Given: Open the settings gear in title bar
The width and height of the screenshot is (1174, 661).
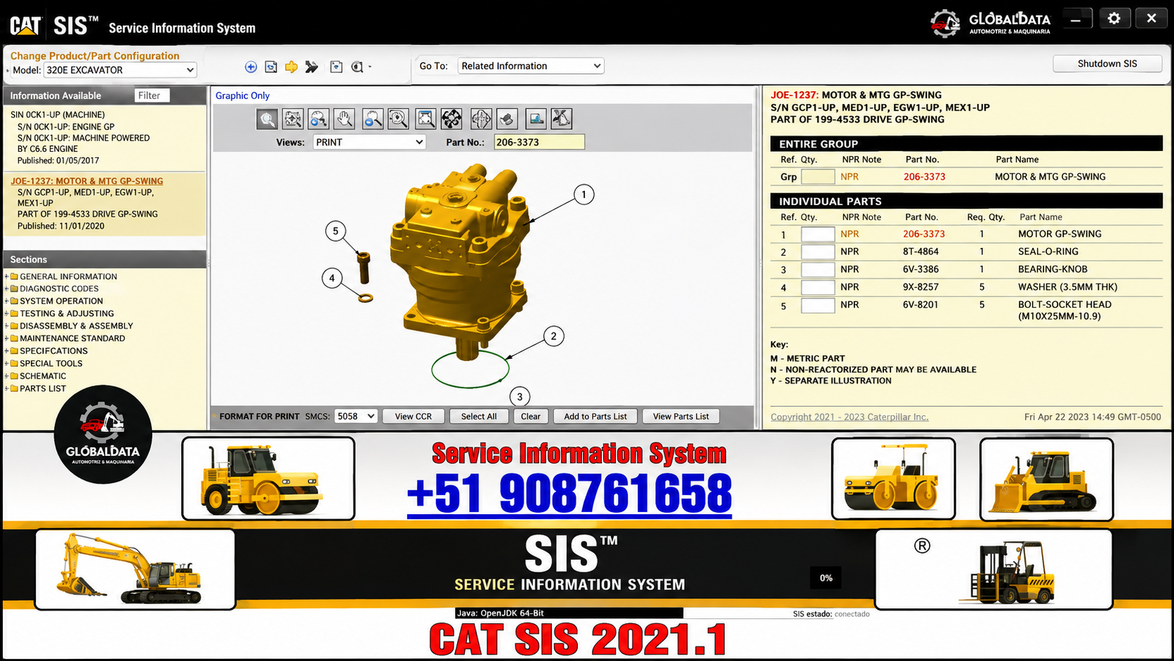Looking at the screenshot, I should click(x=1114, y=18).
